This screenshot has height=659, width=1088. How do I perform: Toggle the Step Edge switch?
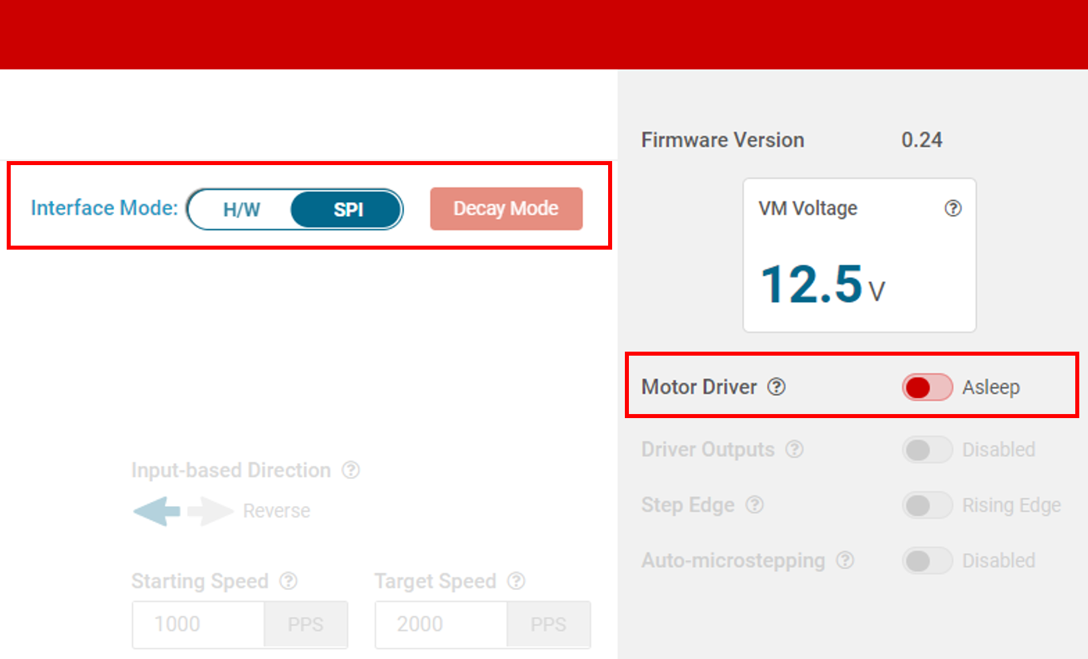(x=927, y=505)
